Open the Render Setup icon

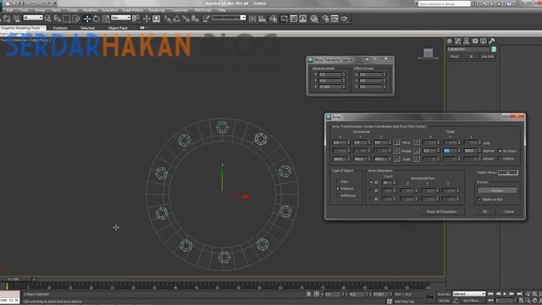(x=325, y=19)
